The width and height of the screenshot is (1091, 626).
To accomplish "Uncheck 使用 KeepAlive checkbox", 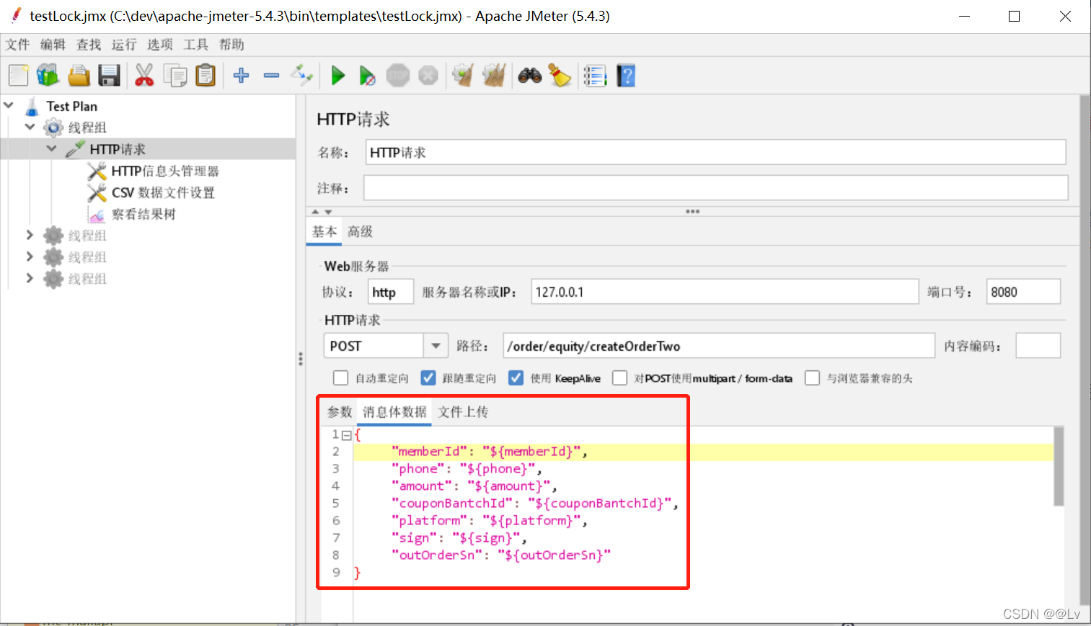I will tap(516, 378).
